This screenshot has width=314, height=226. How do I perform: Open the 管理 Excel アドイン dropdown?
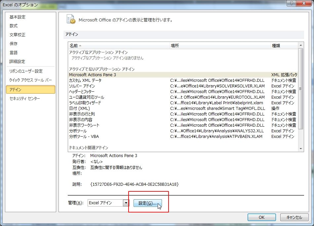(126, 203)
